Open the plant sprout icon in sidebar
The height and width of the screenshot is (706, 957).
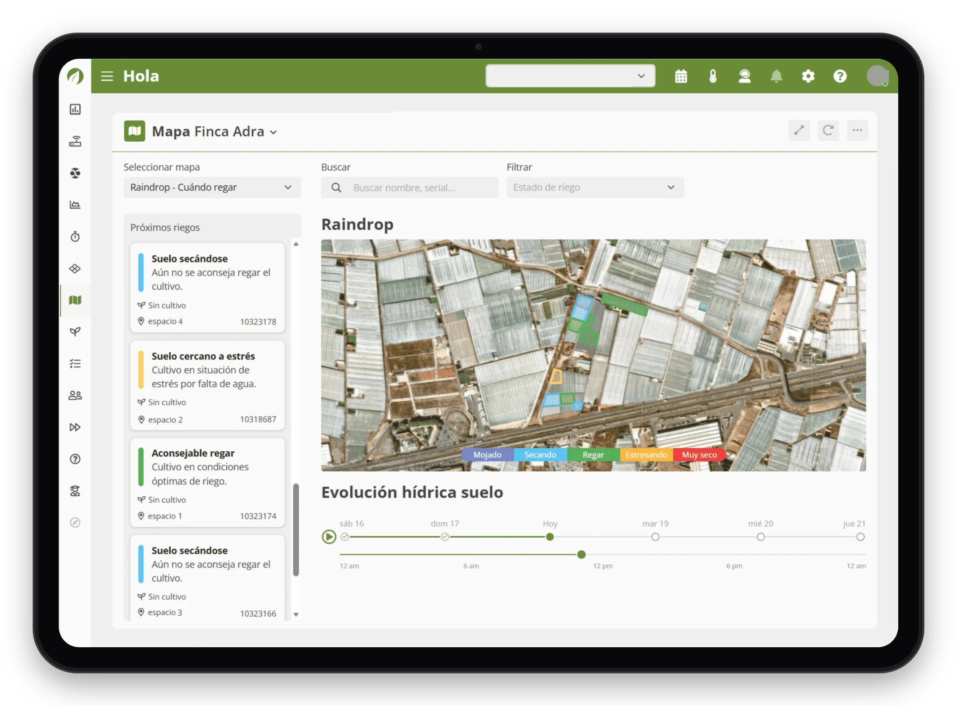coord(75,332)
